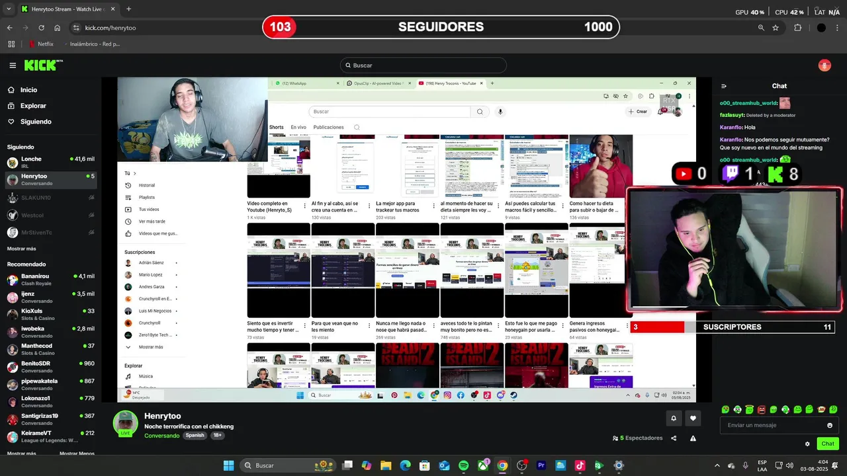
Task: Open TikTok from the taskbar
Action: pos(580,465)
